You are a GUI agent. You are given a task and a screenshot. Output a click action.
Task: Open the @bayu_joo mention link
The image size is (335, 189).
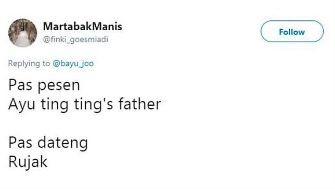tap(73, 64)
